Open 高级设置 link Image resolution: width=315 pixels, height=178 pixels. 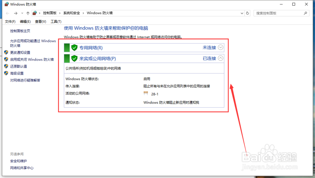coord(17,74)
